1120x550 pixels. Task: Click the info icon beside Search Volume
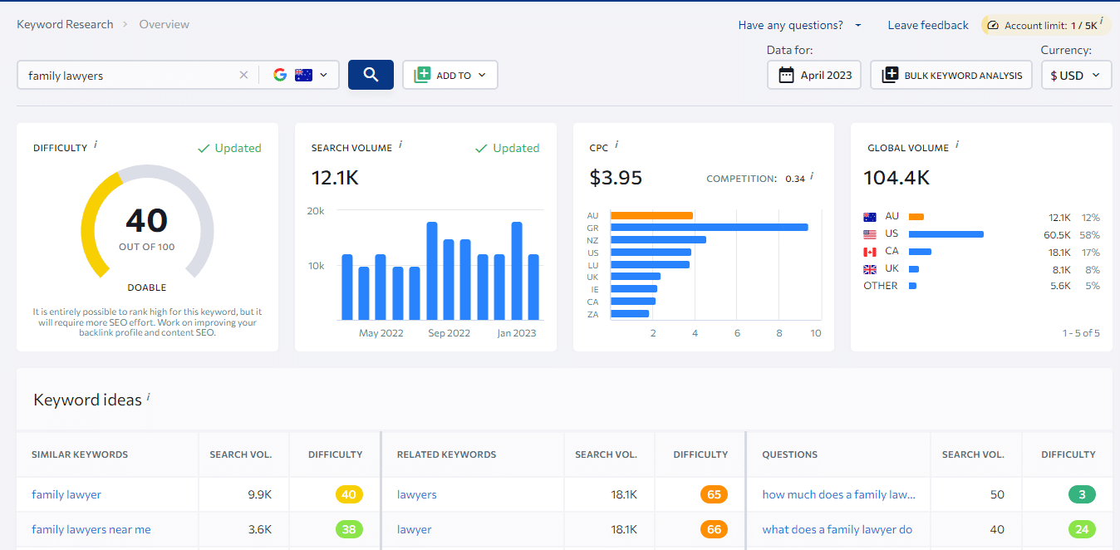400,145
